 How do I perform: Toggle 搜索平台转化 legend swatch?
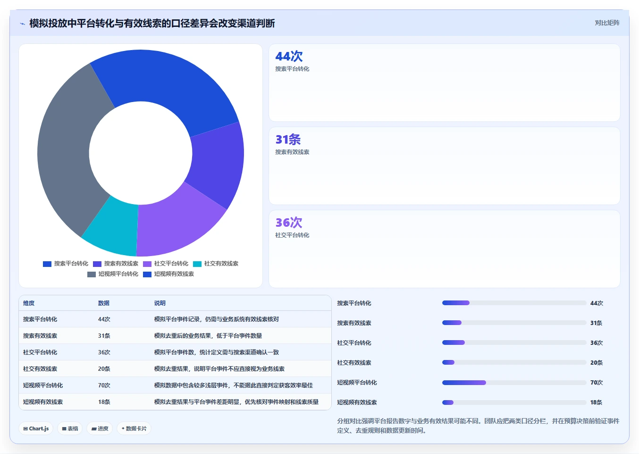(x=47, y=264)
